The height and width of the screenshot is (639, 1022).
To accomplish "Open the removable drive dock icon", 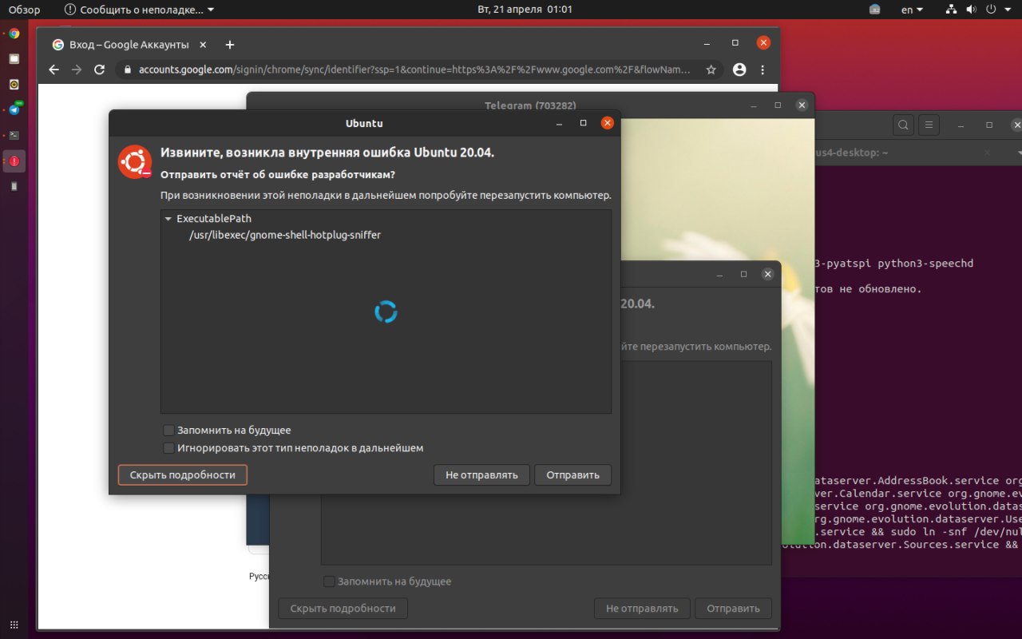I will (x=14, y=186).
